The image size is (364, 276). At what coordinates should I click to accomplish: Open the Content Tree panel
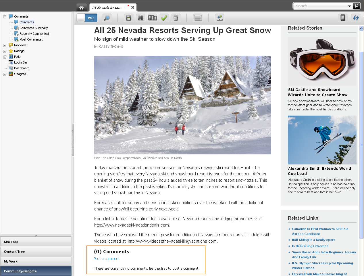point(36,252)
